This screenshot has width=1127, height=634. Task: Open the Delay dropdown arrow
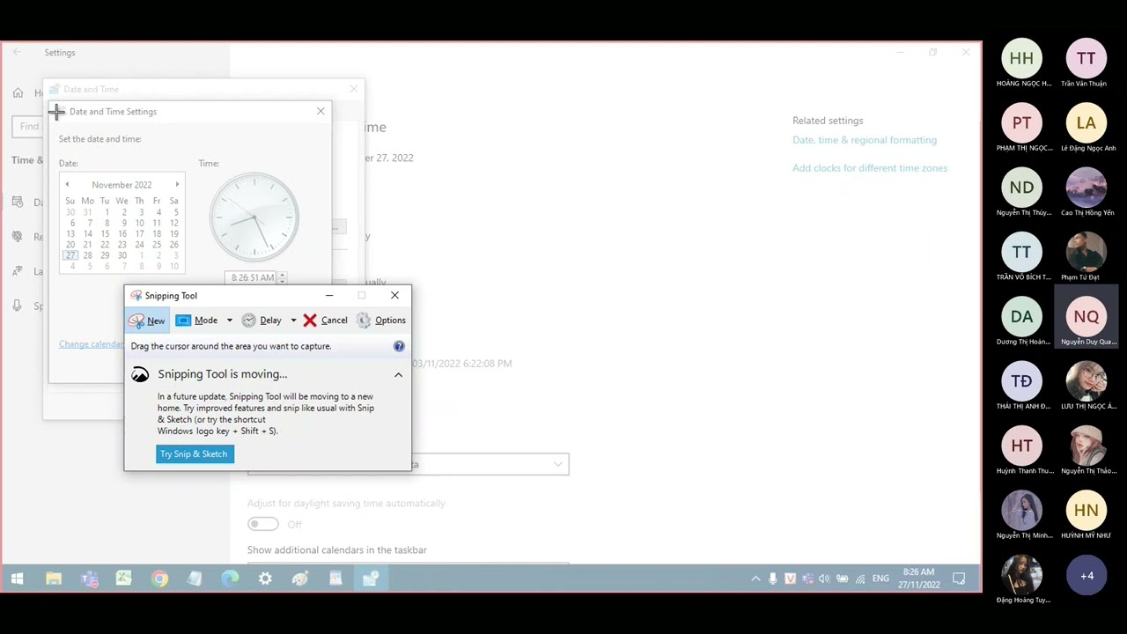293,321
